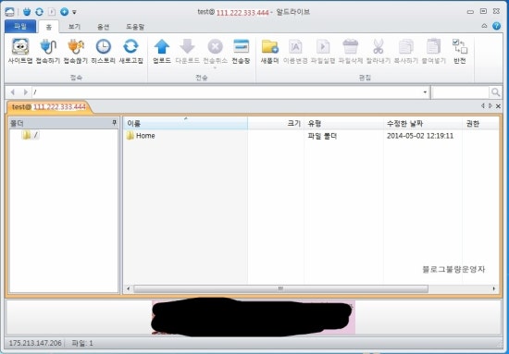This screenshot has height=354, width=509.
Task: Click the title bar refresh icon
Action: pyautogui.click(x=39, y=12)
